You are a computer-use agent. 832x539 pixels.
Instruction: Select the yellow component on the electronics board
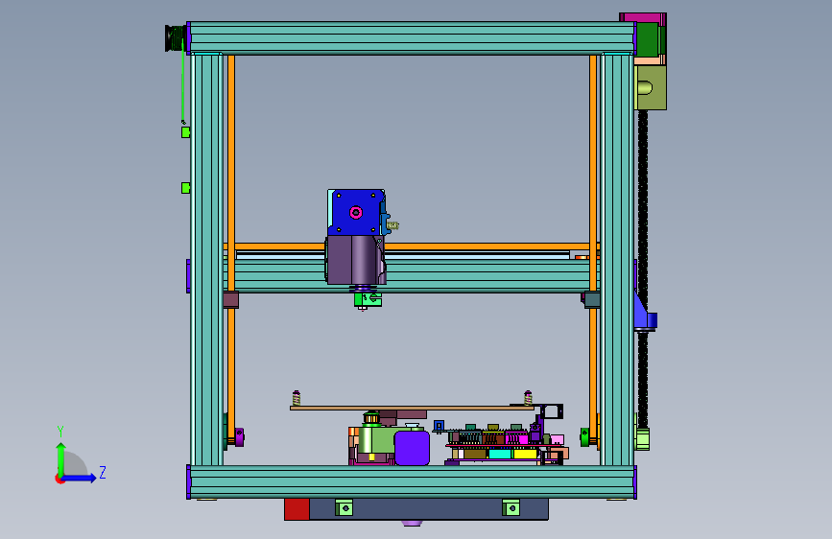(525, 454)
